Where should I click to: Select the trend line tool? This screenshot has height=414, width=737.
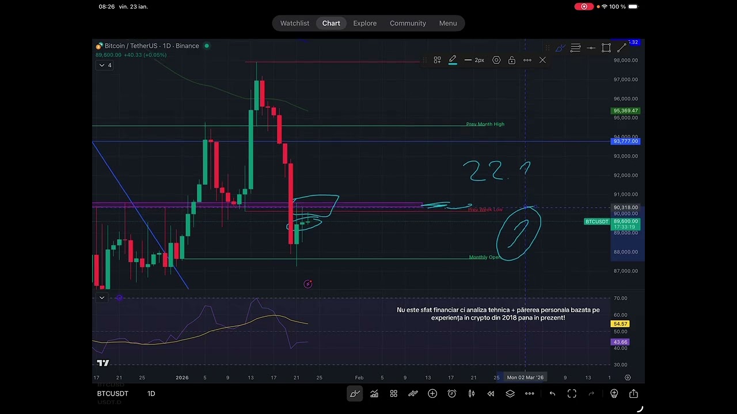[x=622, y=48]
